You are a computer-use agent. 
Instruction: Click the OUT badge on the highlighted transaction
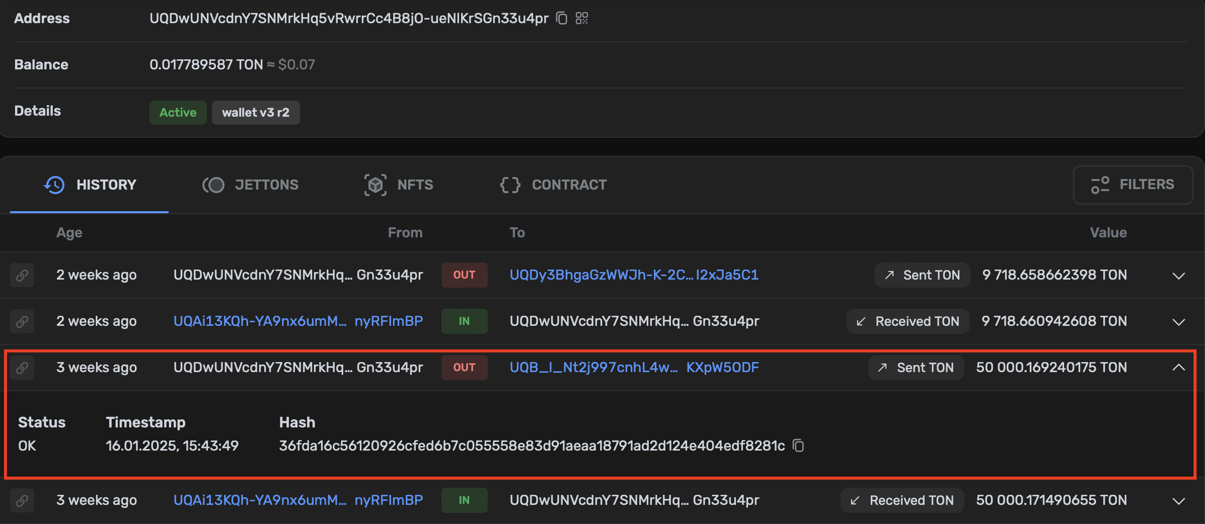pyautogui.click(x=464, y=367)
